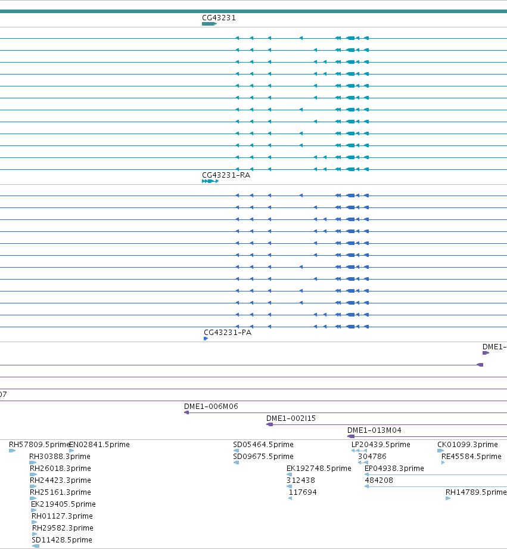507x549 pixels.
Task: Click the CG43231-RA transcript glyph
Action: (x=210, y=181)
